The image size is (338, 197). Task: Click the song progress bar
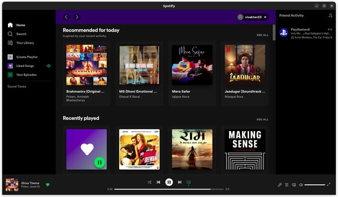pos(169,189)
